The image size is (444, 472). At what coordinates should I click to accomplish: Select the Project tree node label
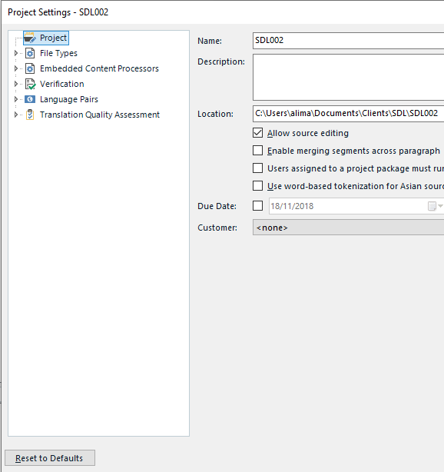(x=53, y=38)
